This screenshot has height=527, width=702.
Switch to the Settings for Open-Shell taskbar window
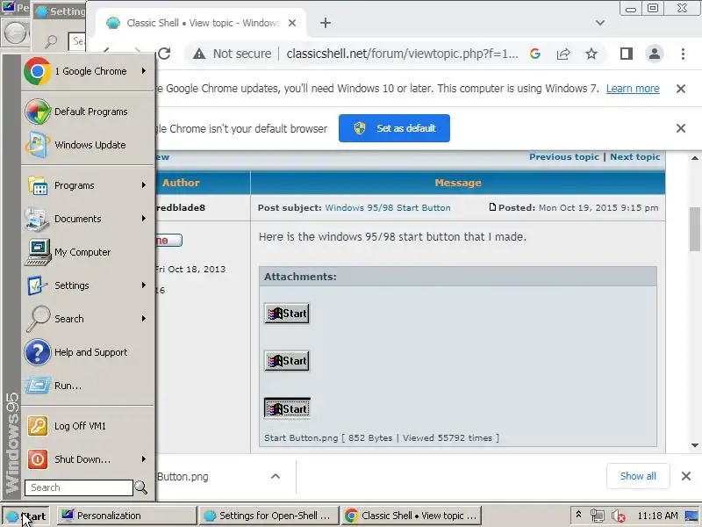point(269,516)
